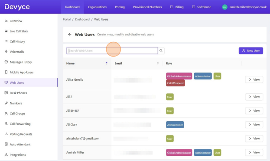Click the Devyce logo
The height and width of the screenshot is (161, 270).
[17, 7]
